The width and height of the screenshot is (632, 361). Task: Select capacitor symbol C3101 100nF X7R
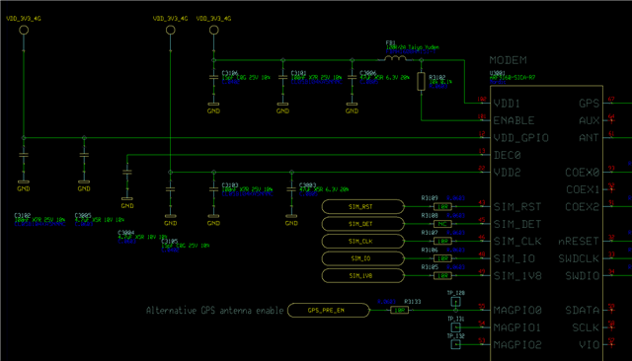coord(283,77)
